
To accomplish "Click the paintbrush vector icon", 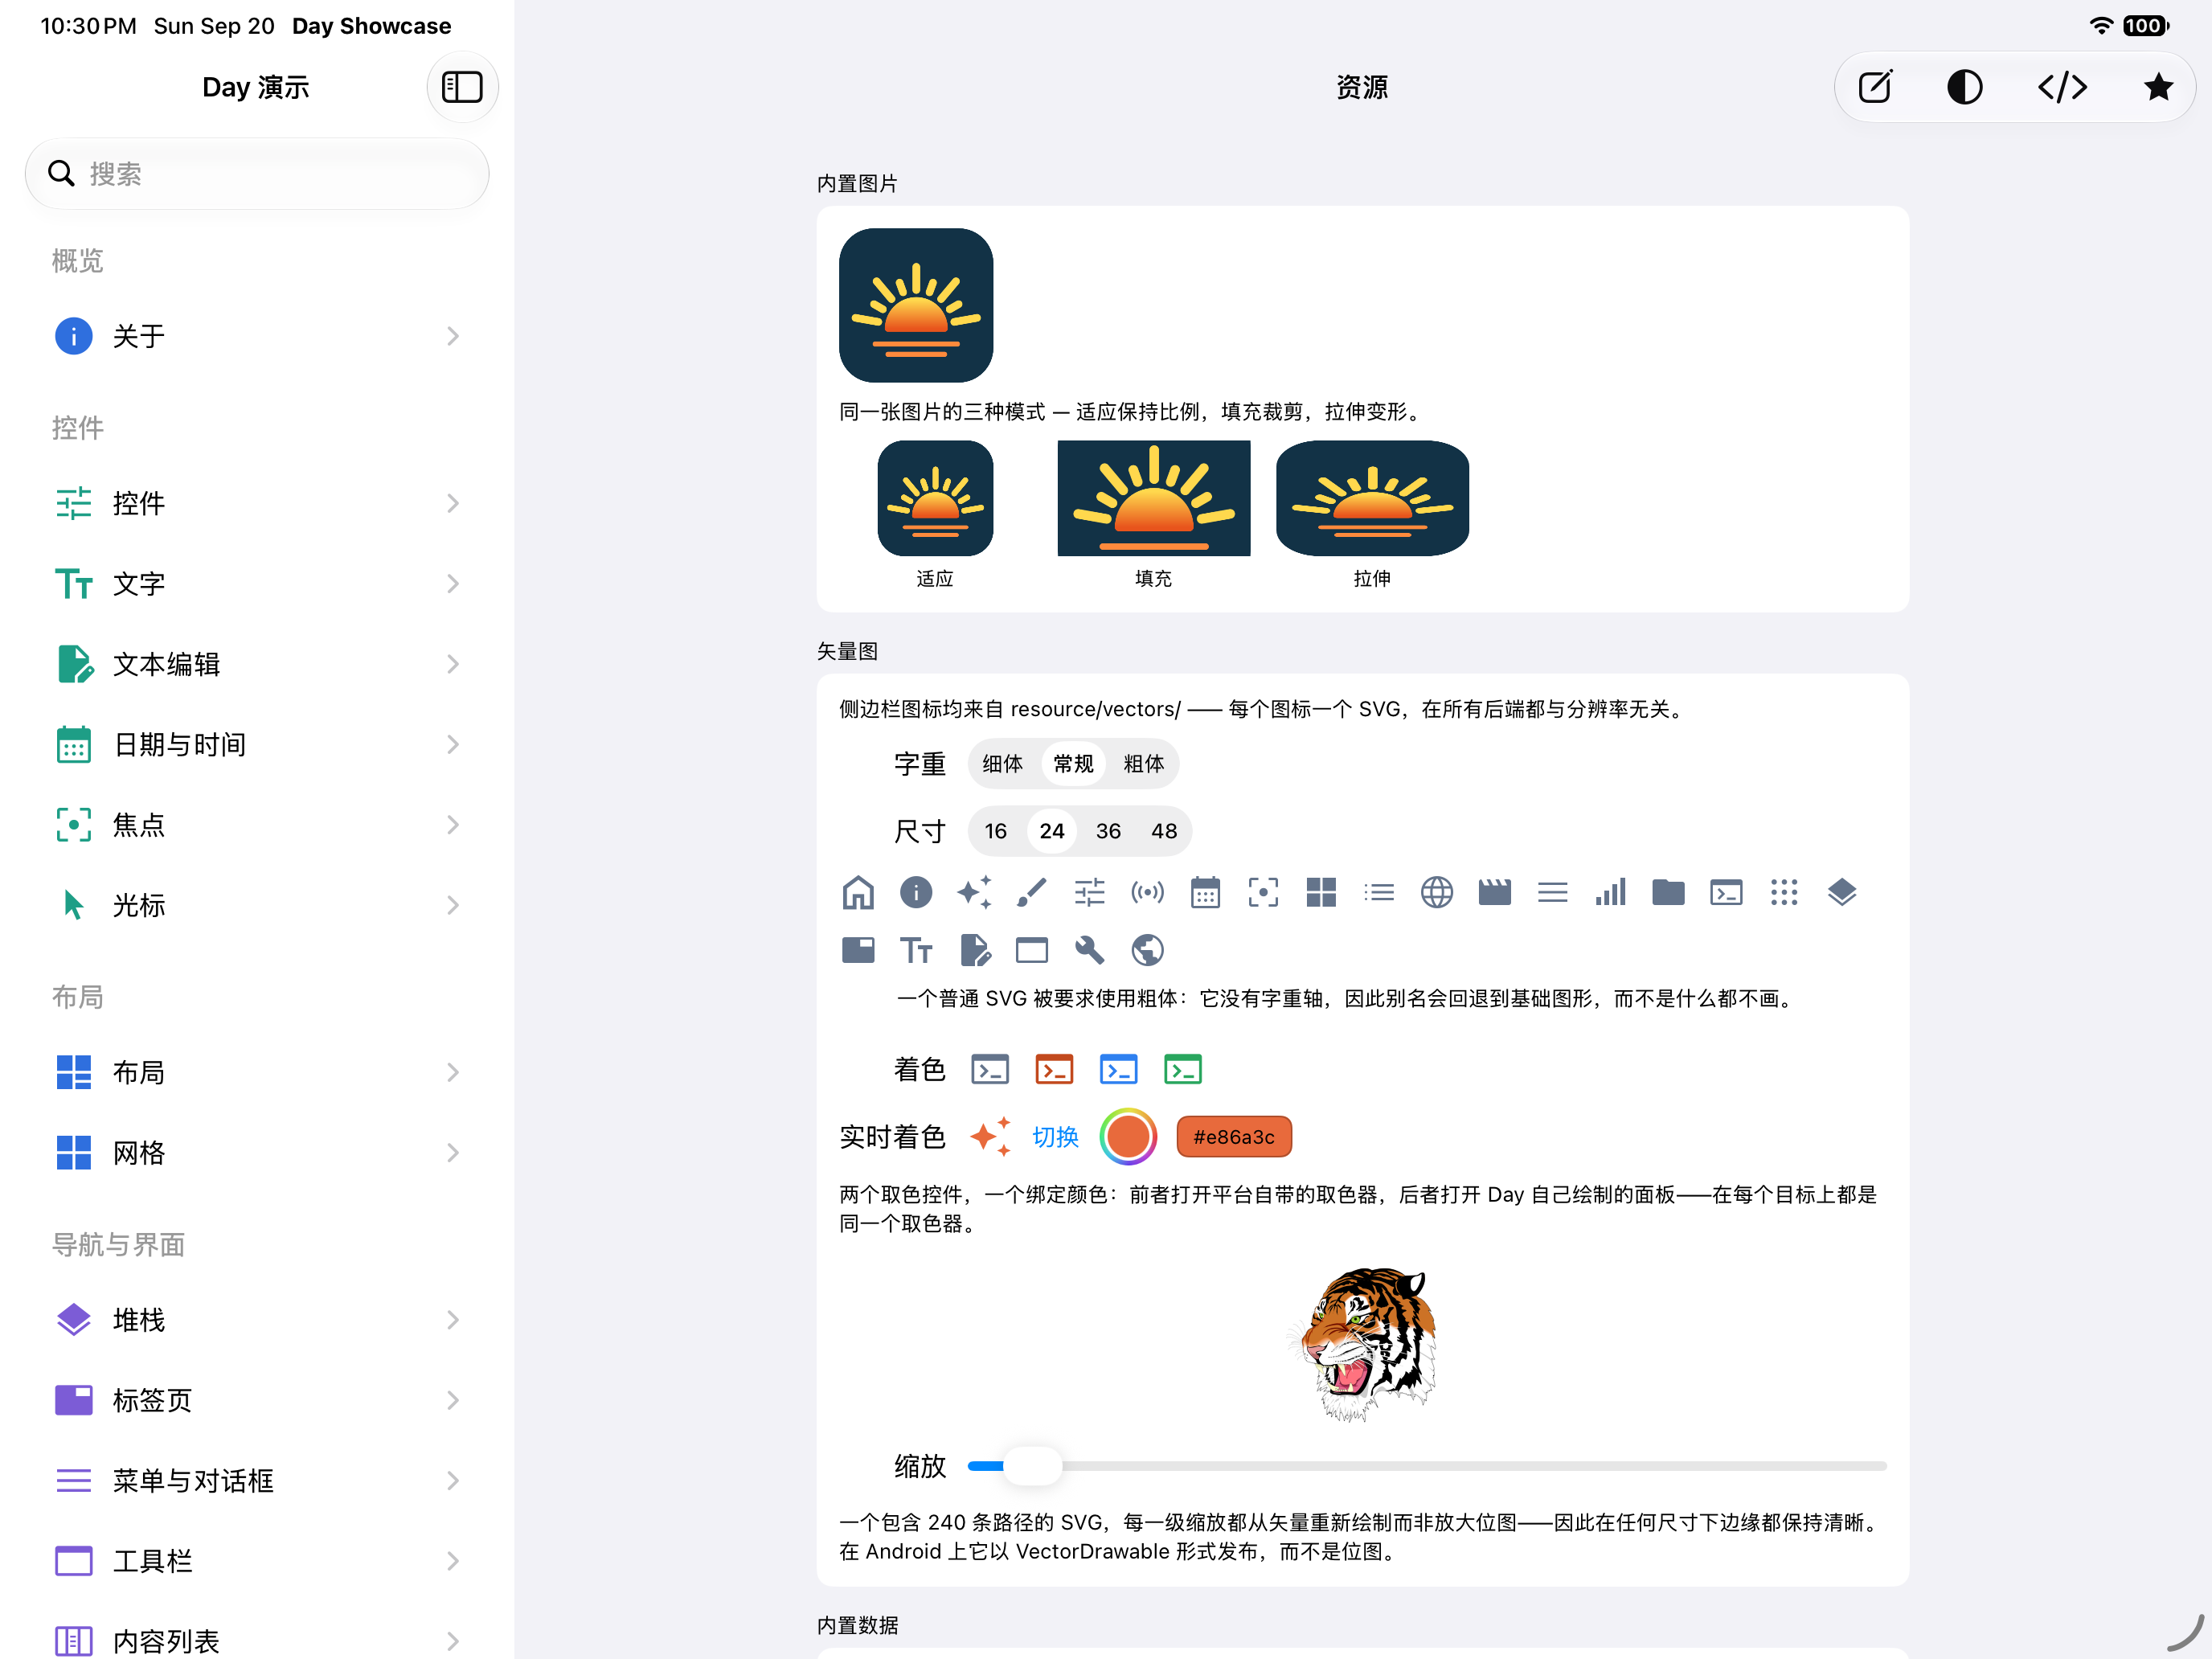I will 1032,892.
